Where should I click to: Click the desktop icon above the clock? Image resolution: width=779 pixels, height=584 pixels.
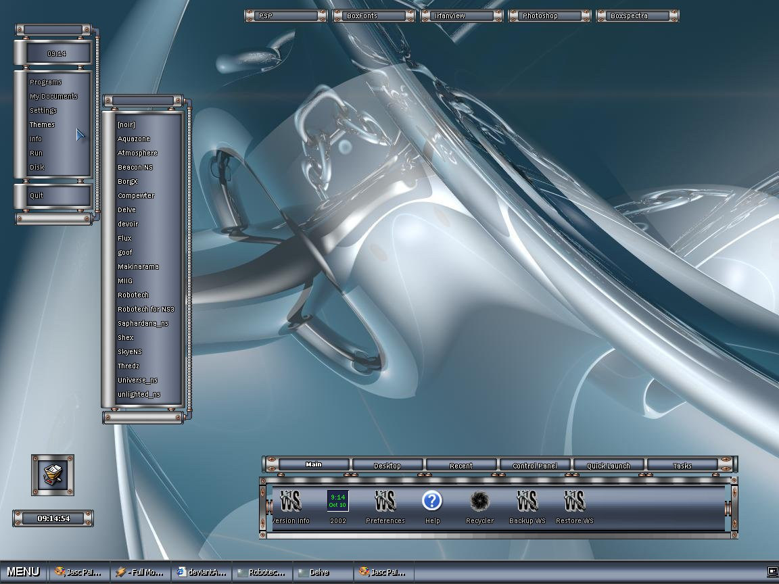coord(53,474)
